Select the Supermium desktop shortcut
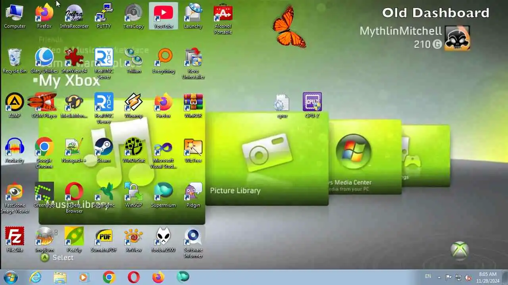Image resolution: width=508 pixels, height=285 pixels. point(164,195)
